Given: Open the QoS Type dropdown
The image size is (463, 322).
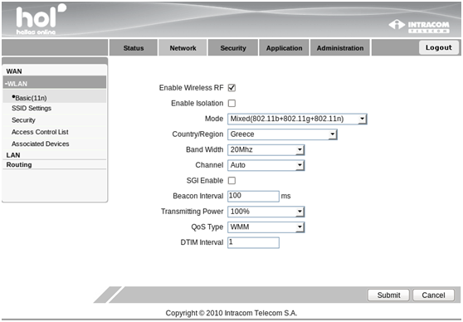Looking at the screenshot, I should click(266, 227).
